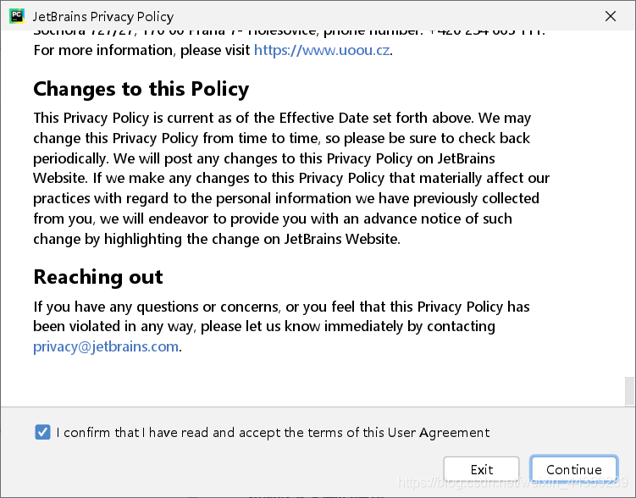Click the paragraph starting 'This Privacy Policy is current'
This screenshot has height=498, width=636.
pyautogui.click(x=291, y=178)
